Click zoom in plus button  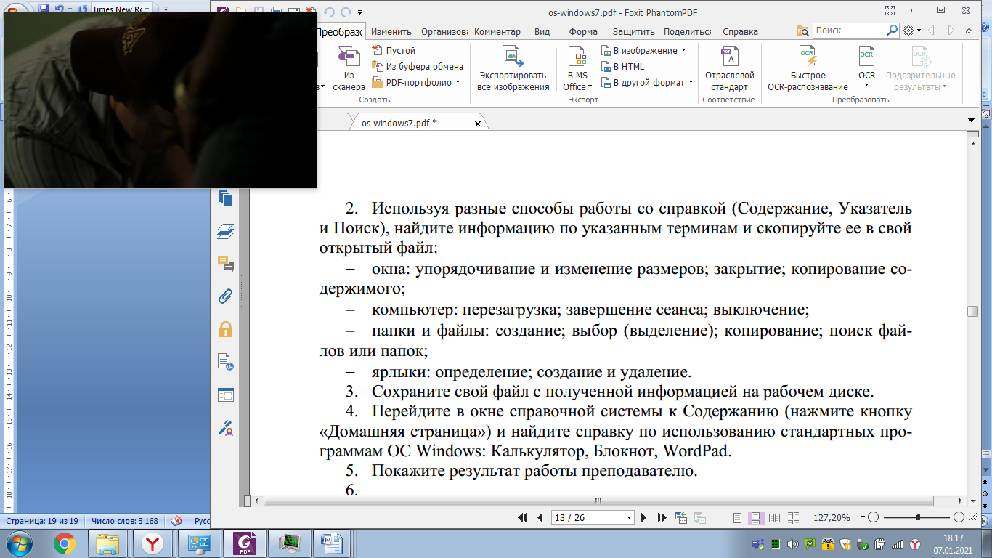[x=959, y=517]
